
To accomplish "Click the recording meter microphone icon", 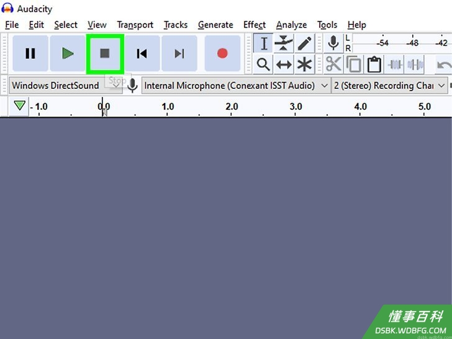I will (x=333, y=43).
